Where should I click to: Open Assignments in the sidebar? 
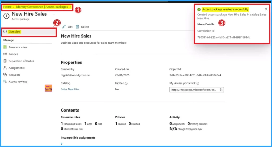(17, 68)
